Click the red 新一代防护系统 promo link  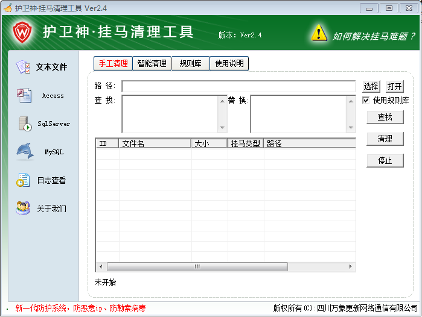80,308
